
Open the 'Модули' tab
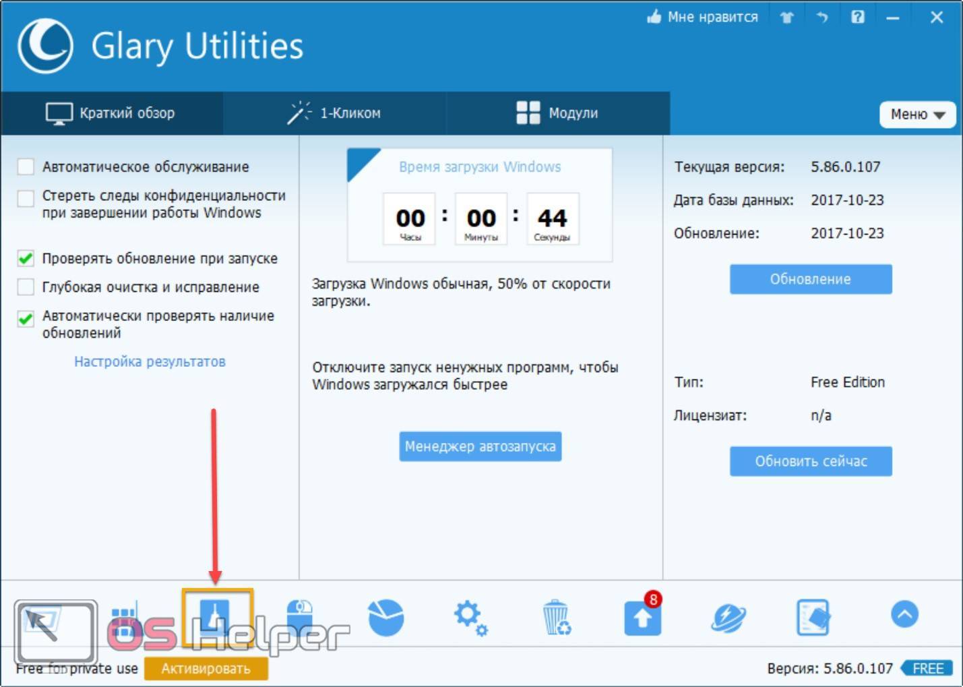pos(557,113)
